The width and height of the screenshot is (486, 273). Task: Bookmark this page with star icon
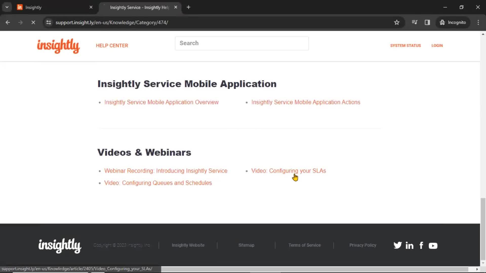[x=397, y=22]
